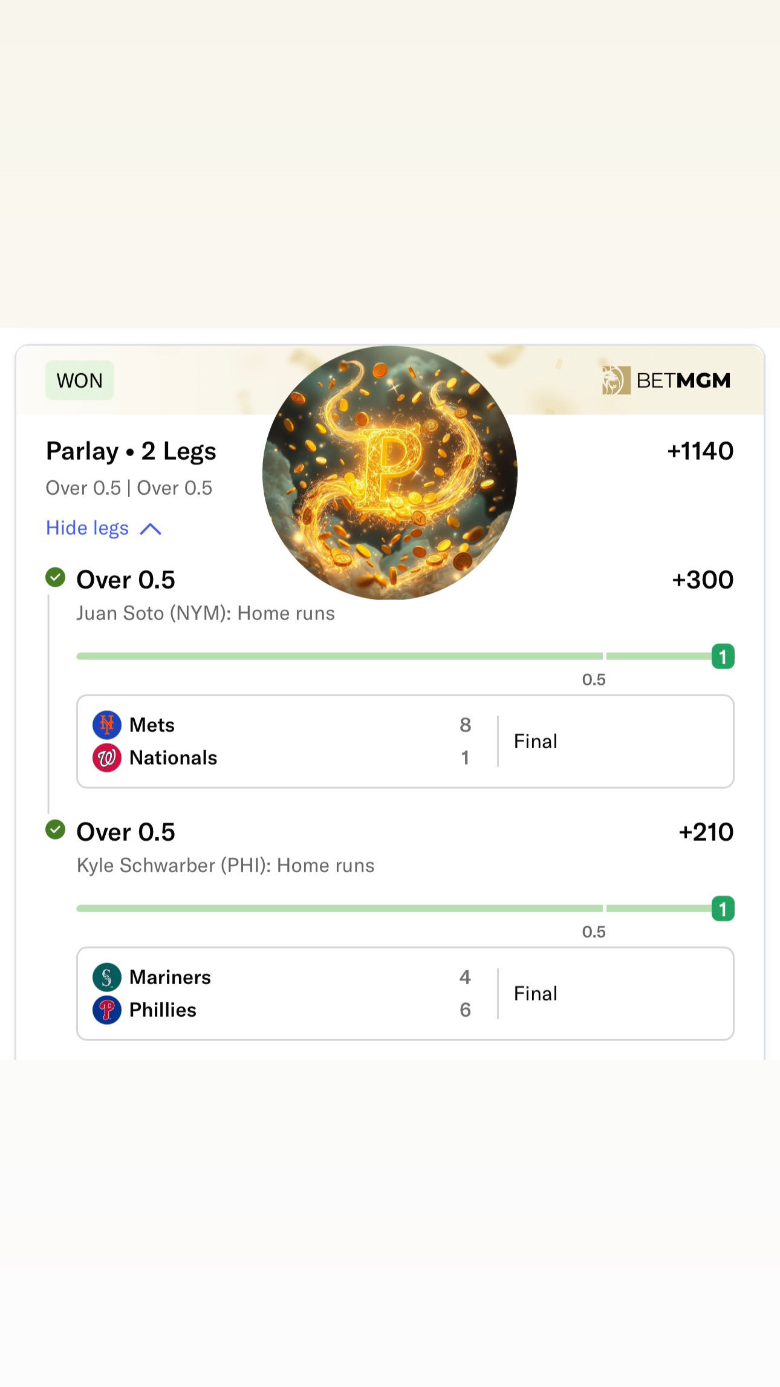Click the chevron arrow next to Hide legs
Viewport: 780px width, 1387px height.
[x=151, y=529]
